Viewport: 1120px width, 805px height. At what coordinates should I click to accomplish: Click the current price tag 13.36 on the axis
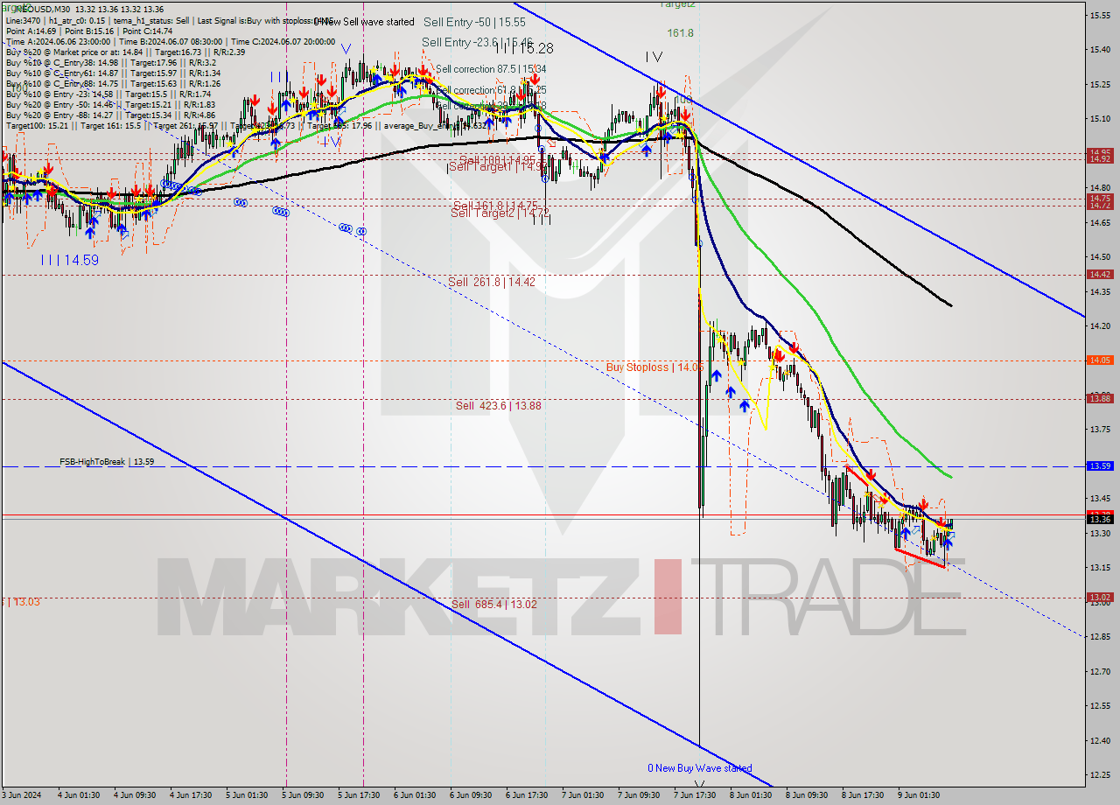click(x=1100, y=519)
